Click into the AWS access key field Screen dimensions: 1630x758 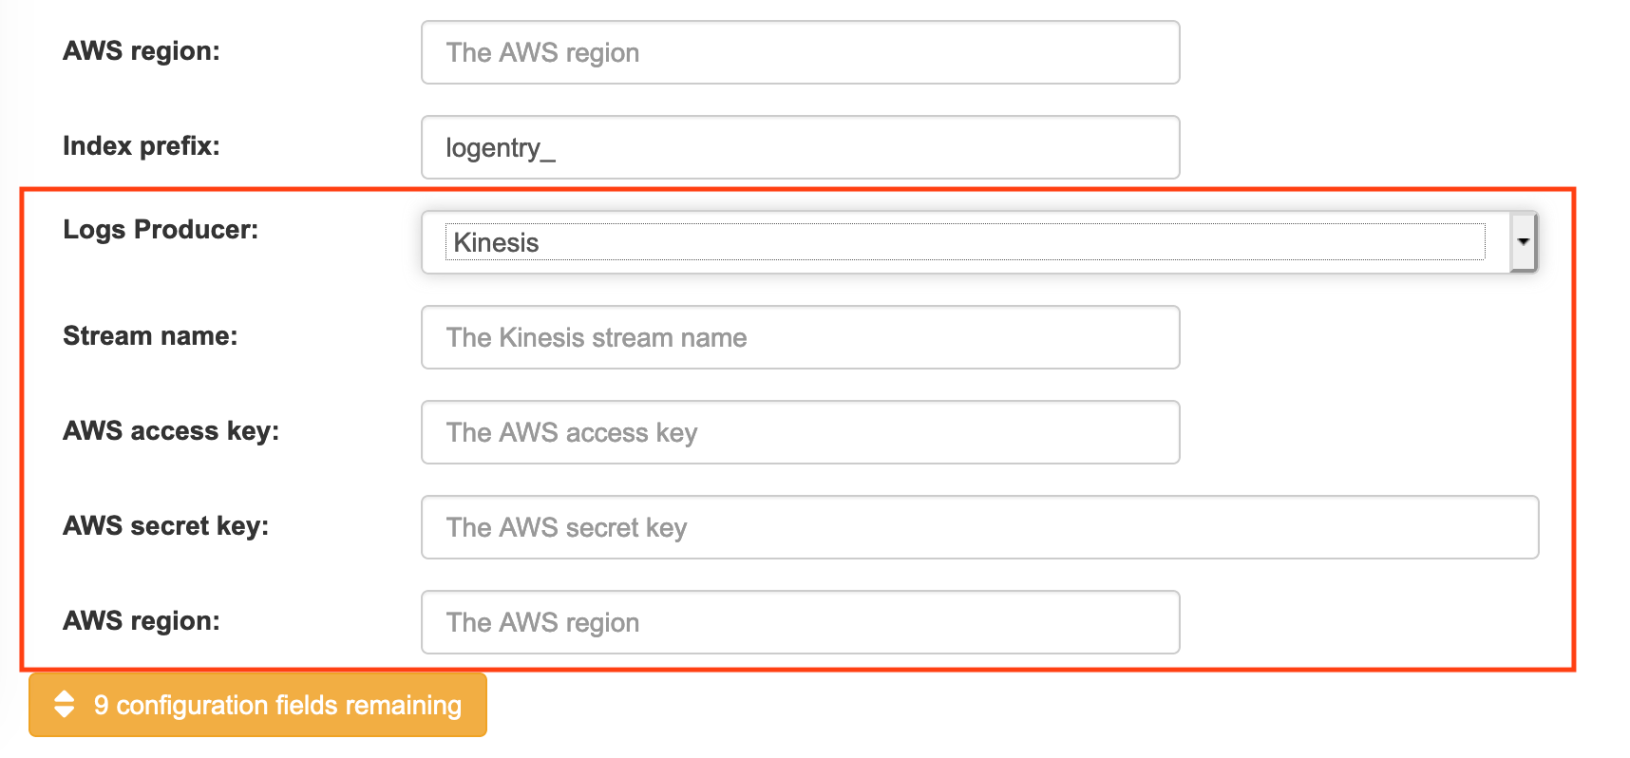coord(800,432)
